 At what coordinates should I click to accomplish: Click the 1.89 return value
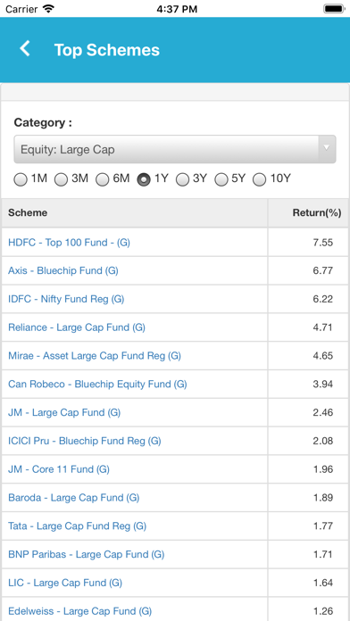tap(323, 498)
